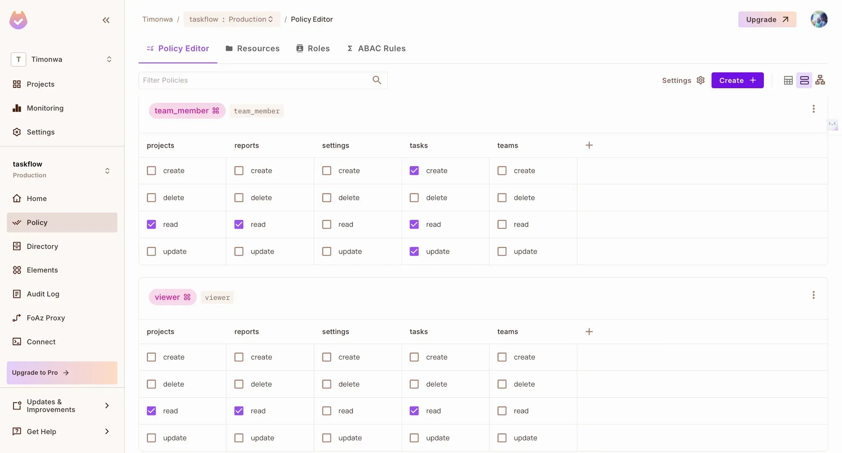Switch to table view icon
Screen dimensions: 842x453
click(x=788, y=80)
